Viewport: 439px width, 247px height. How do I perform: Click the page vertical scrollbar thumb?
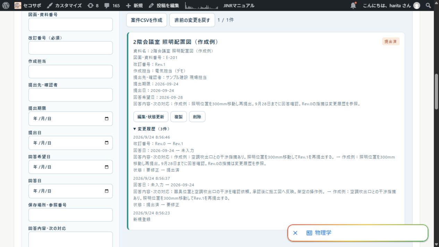[x=436, y=92]
